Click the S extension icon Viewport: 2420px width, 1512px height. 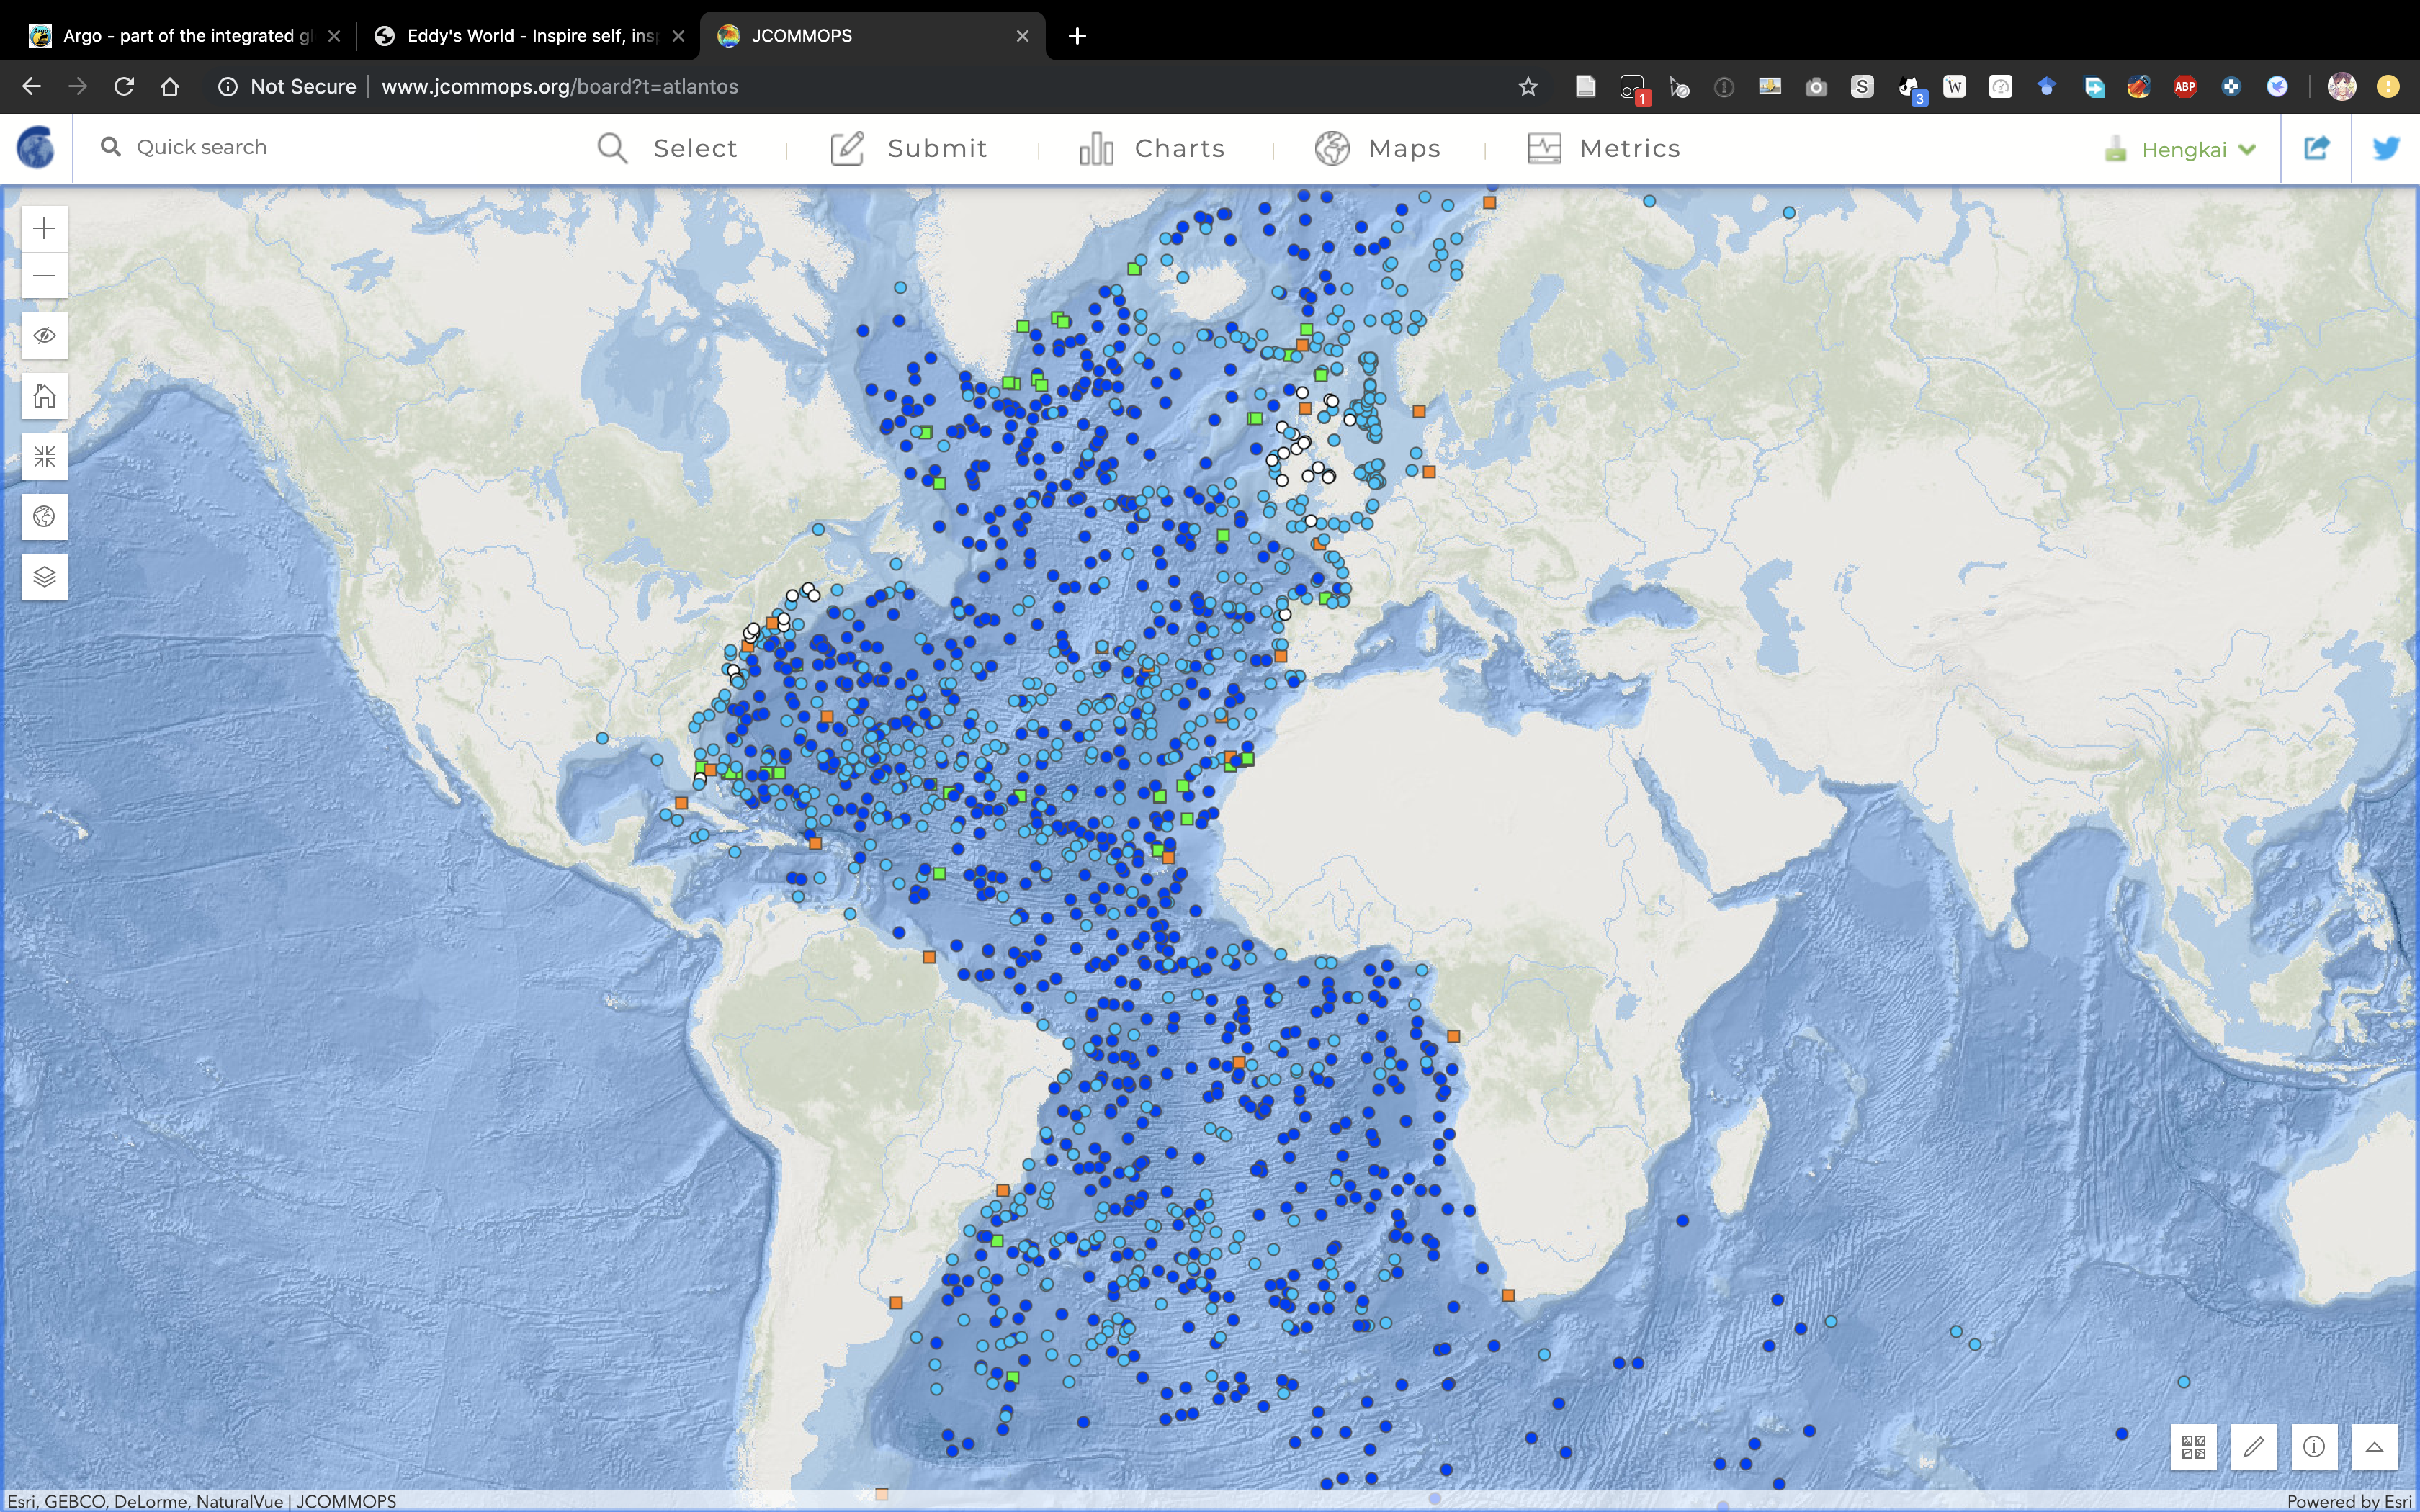(x=1861, y=87)
